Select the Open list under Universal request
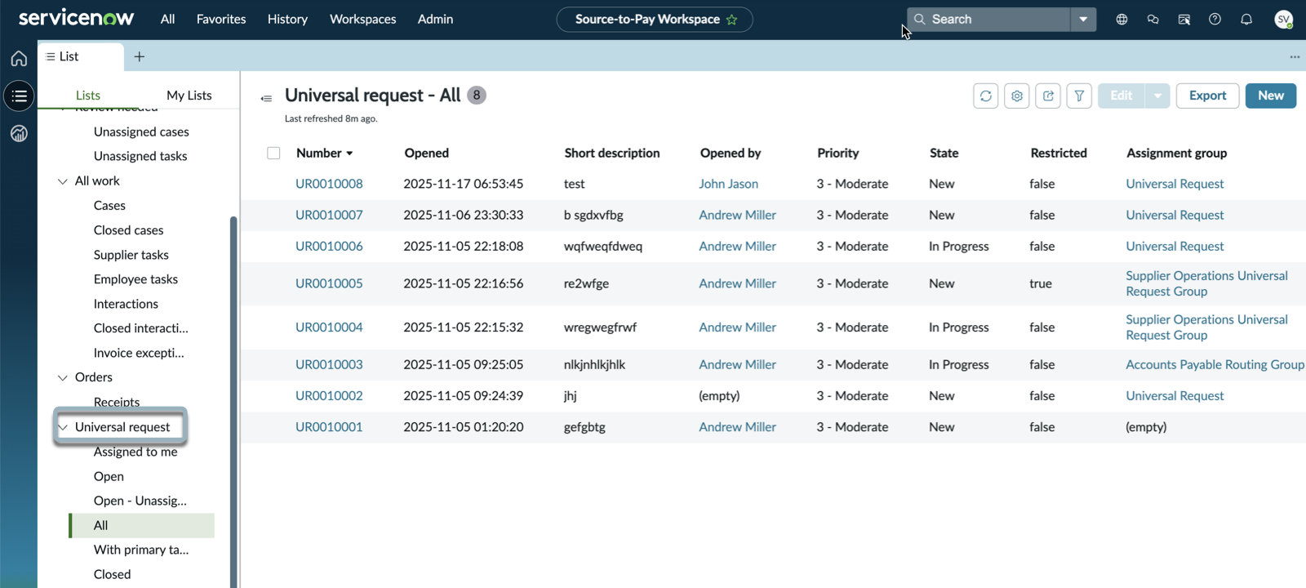Screen dimensions: 1306x588 [109, 476]
